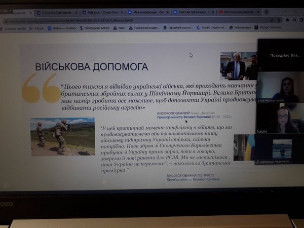Click the soldiers training photo on slide

(x=63, y=137)
